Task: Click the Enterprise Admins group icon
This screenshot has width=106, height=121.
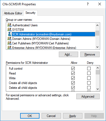Action: (10, 48)
